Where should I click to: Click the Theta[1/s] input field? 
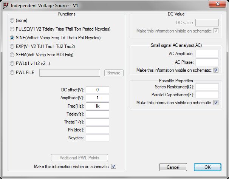pyautogui.click(x=97, y=122)
